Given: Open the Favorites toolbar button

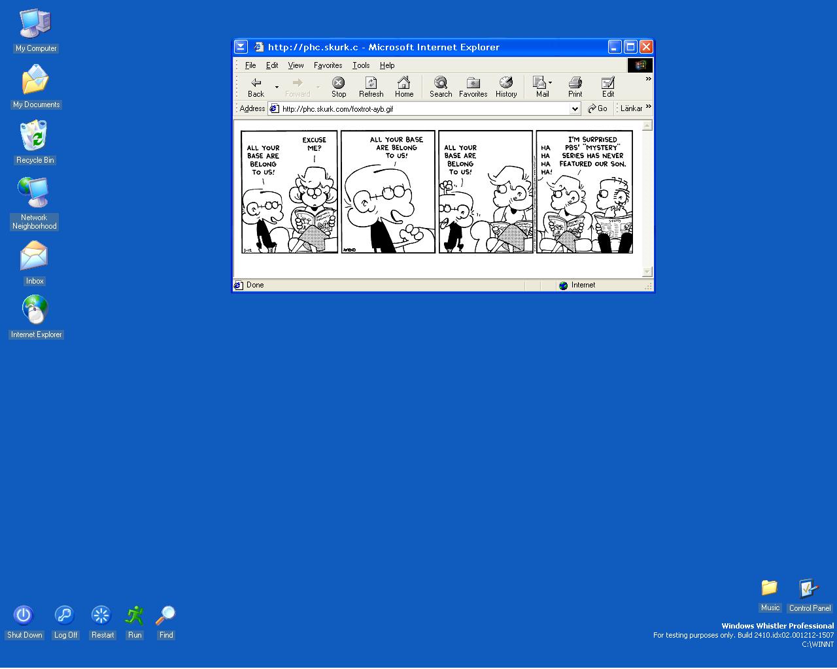Looking at the screenshot, I should coord(473,87).
